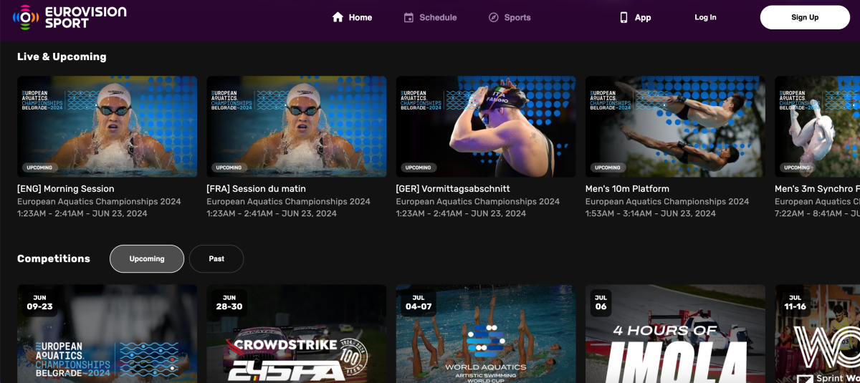The image size is (860, 383).
Task: Click the JUN 09-23 date badge
Action: coord(39,302)
